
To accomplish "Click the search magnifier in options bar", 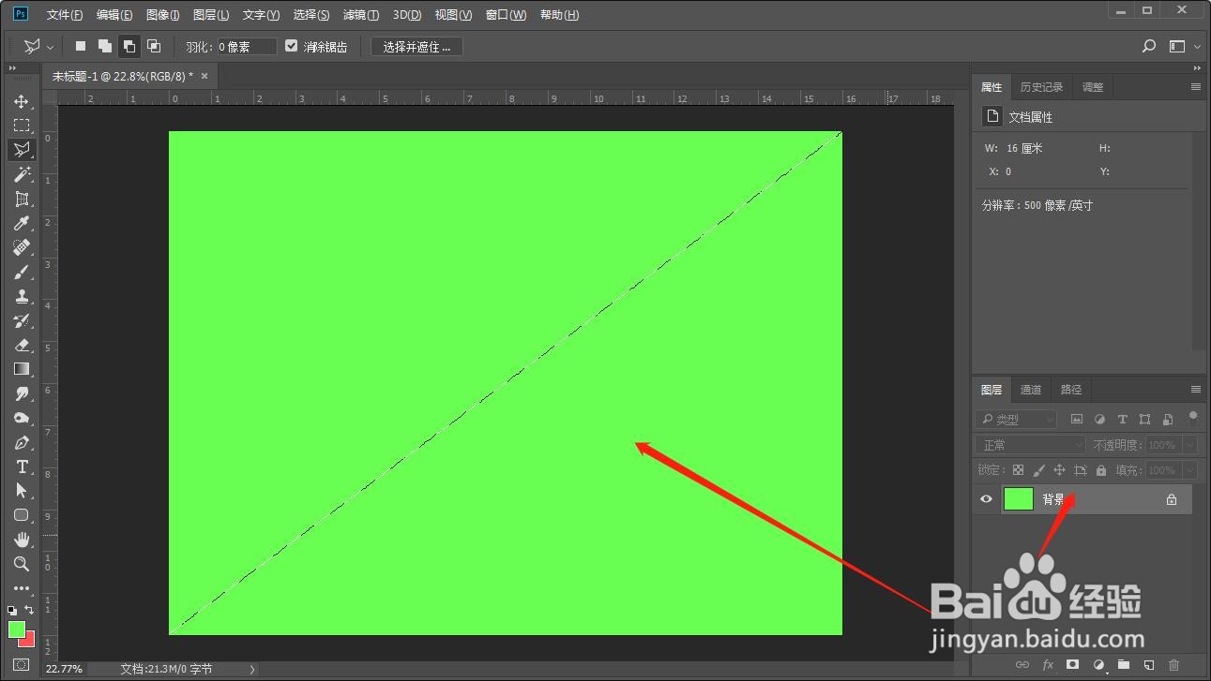I will pos(1149,46).
